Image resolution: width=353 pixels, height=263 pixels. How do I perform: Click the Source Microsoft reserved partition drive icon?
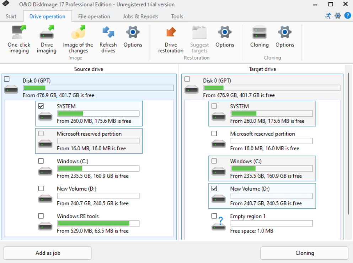(x=45, y=144)
